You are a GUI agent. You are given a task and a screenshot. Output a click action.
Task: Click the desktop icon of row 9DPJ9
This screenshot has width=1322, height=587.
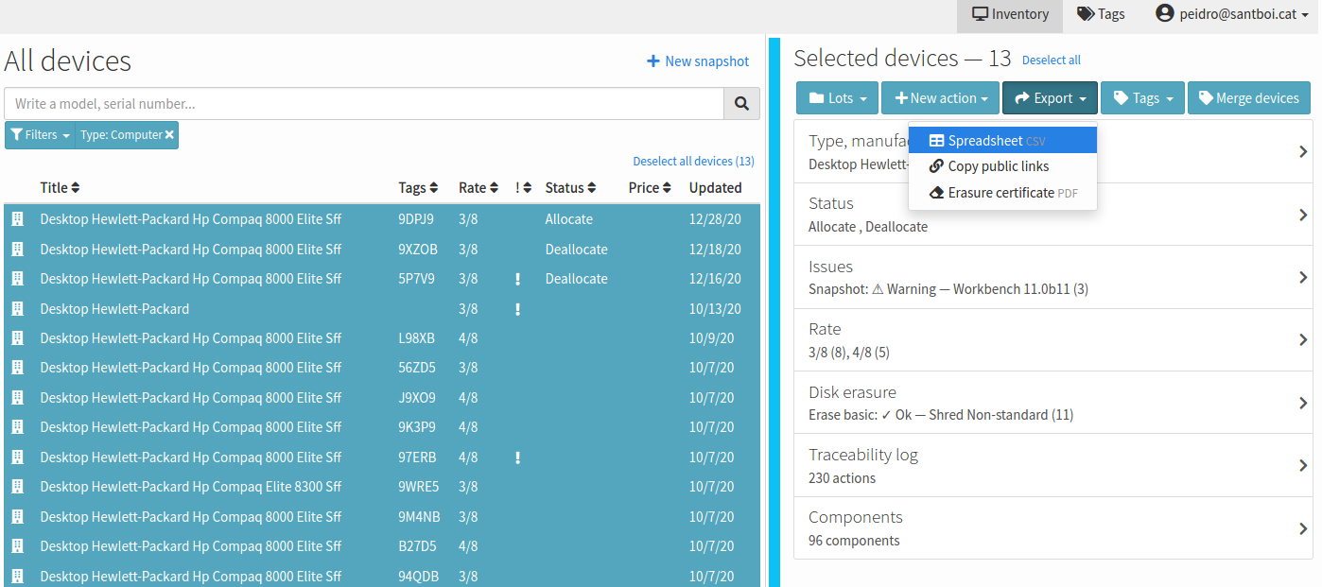tap(17, 219)
